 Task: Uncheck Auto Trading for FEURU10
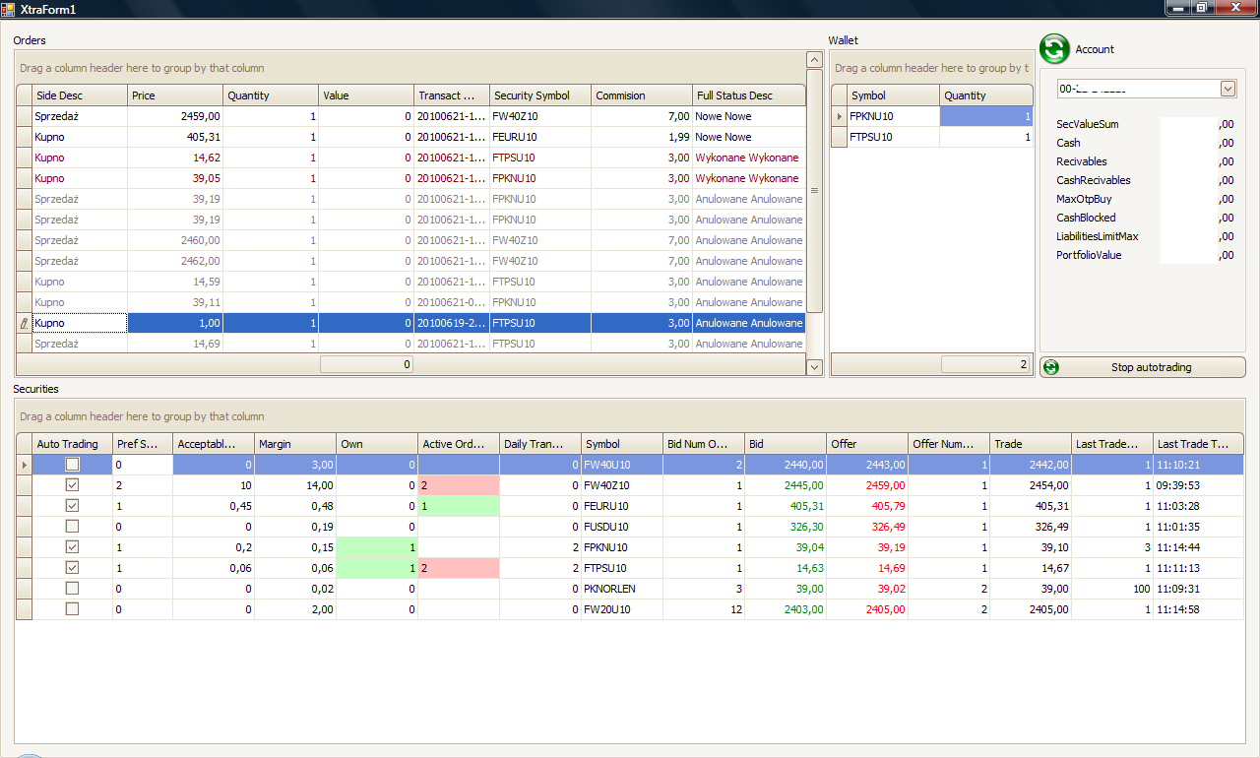click(x=73, y=506)
